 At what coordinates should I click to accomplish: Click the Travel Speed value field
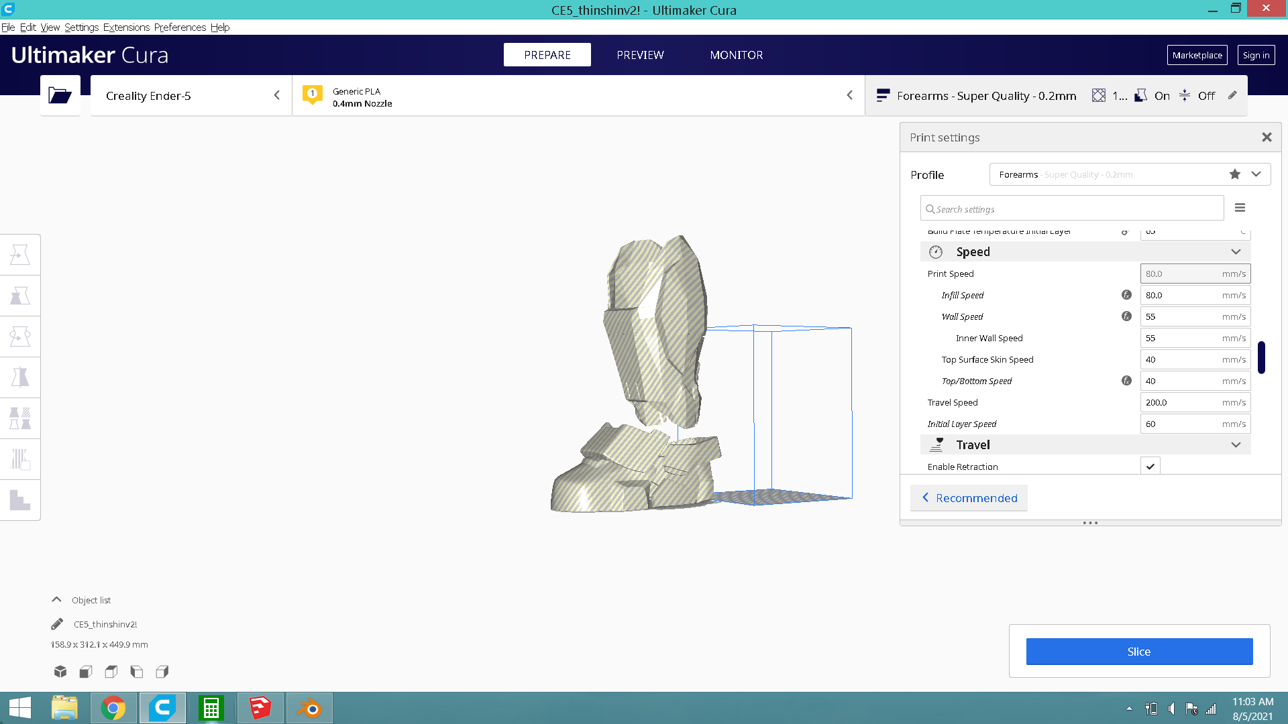click(1195, 402)
